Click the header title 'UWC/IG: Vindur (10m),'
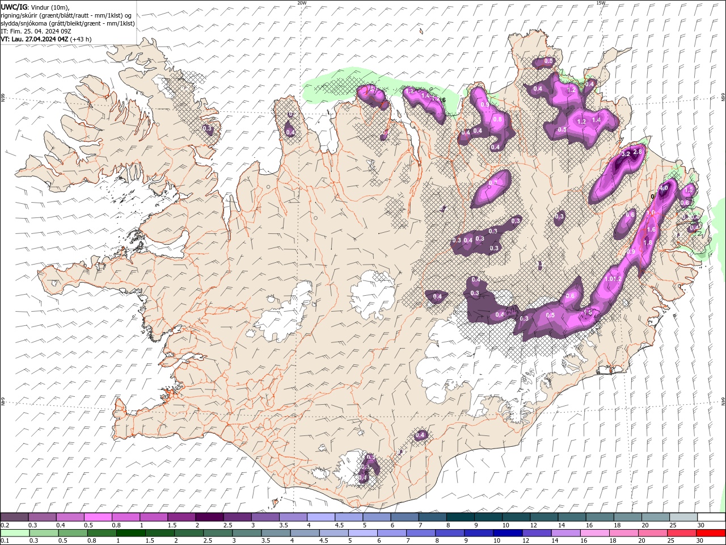The height and width of the screenshot is (545, 726). pyautogui.click(x=34, y=7)
